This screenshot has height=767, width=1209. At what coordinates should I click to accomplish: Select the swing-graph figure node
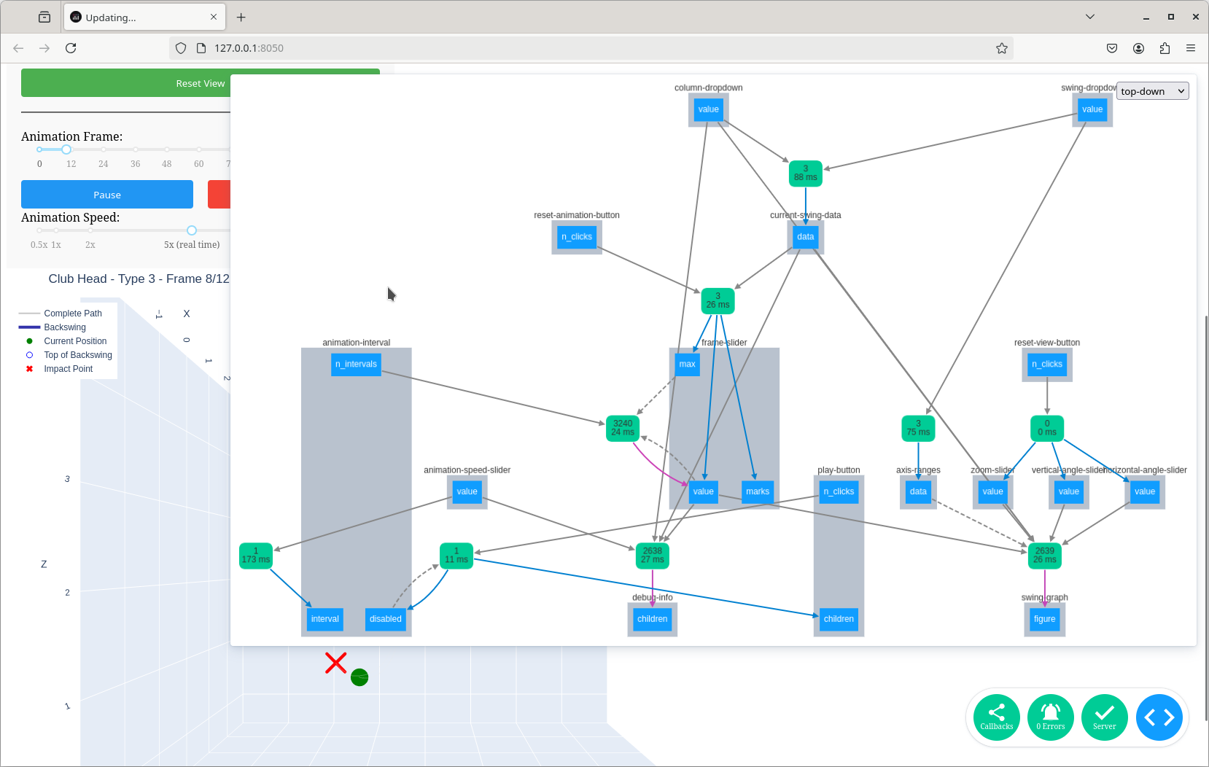point(1044,619)
